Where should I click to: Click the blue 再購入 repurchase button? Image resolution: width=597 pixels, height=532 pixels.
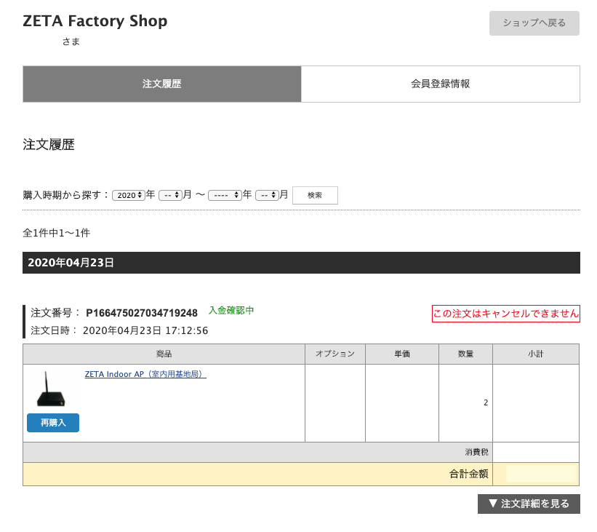point(53,423)
